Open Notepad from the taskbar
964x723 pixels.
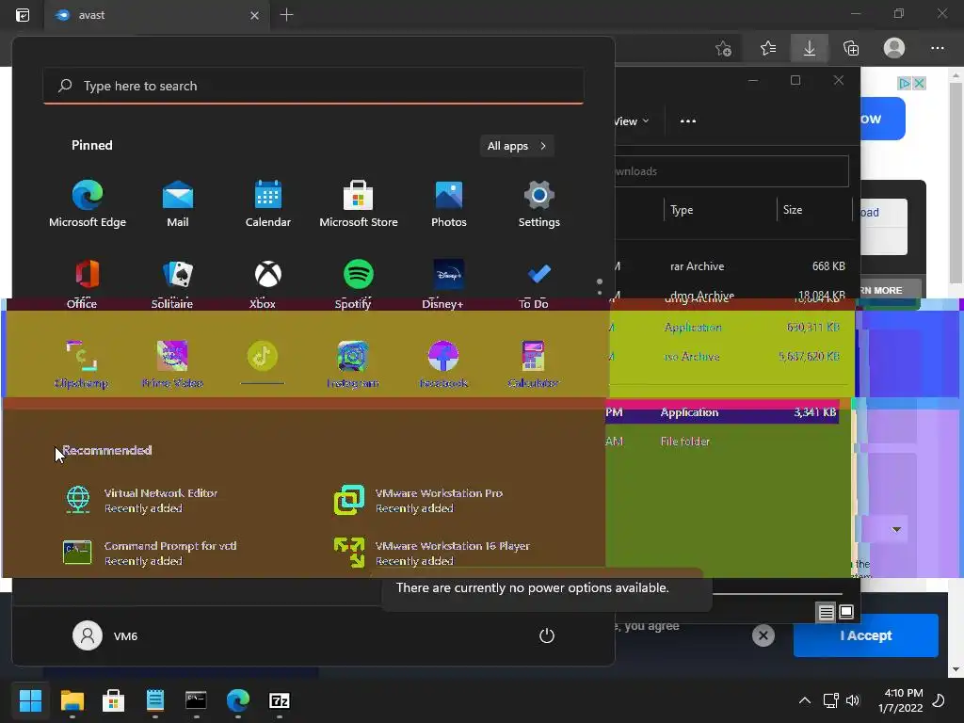[155, 700]
